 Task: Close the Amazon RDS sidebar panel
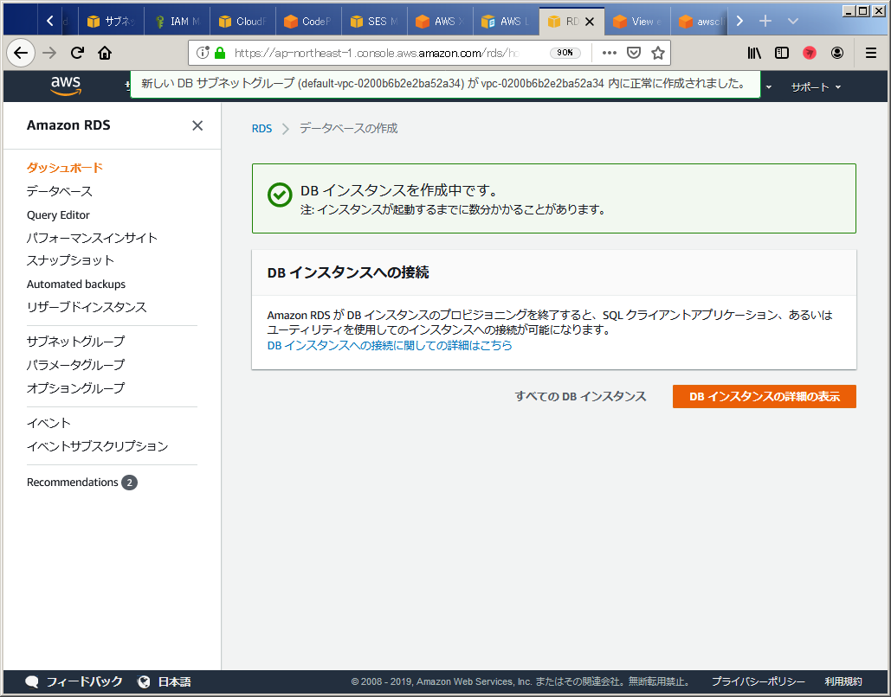(197, 125)
